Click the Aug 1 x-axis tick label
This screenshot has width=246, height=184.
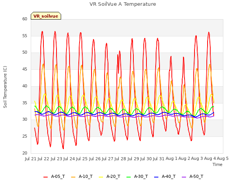click(171, 159)
